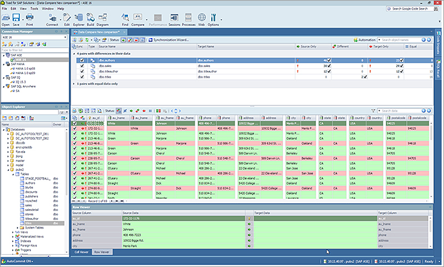Open the Edit tool in main toolbar
444x267 pixels.
[67, 20]
